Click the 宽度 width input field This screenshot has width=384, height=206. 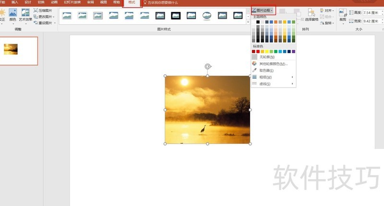372,21
